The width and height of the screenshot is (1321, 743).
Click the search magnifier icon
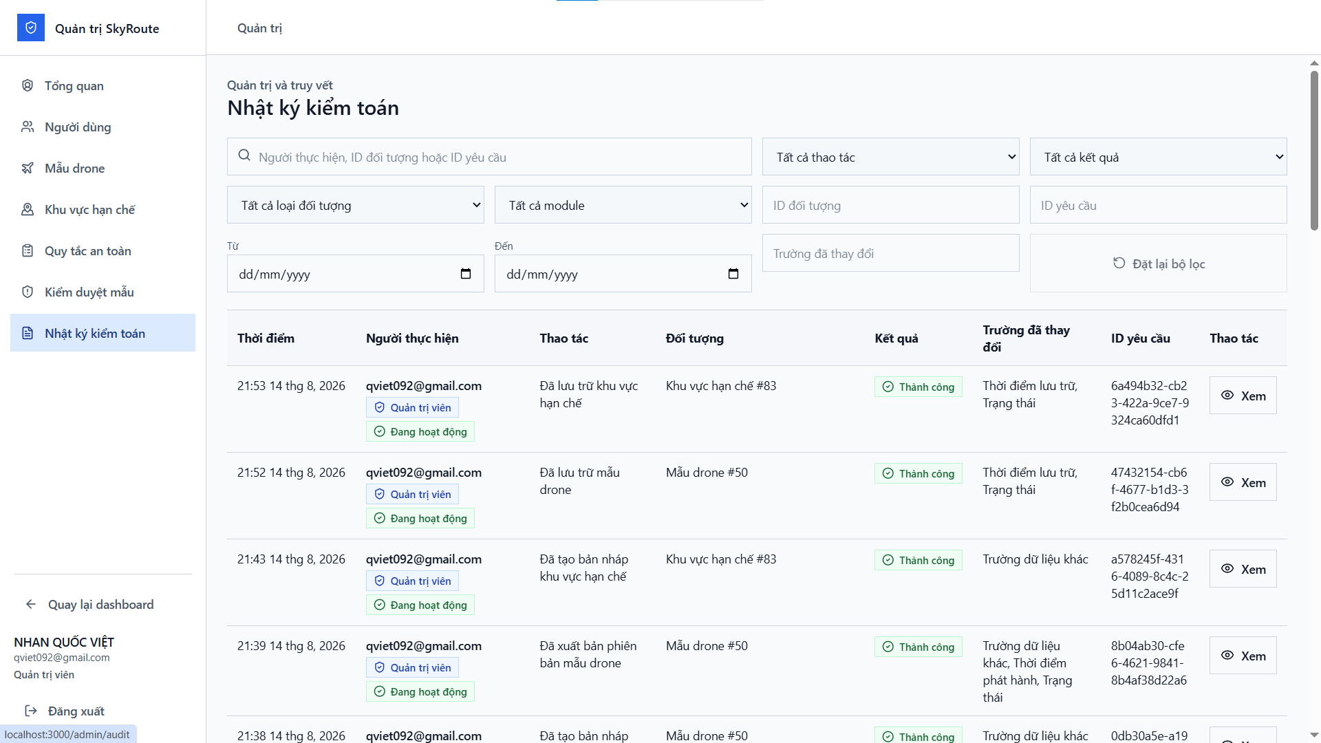click(x=244, y=155)
